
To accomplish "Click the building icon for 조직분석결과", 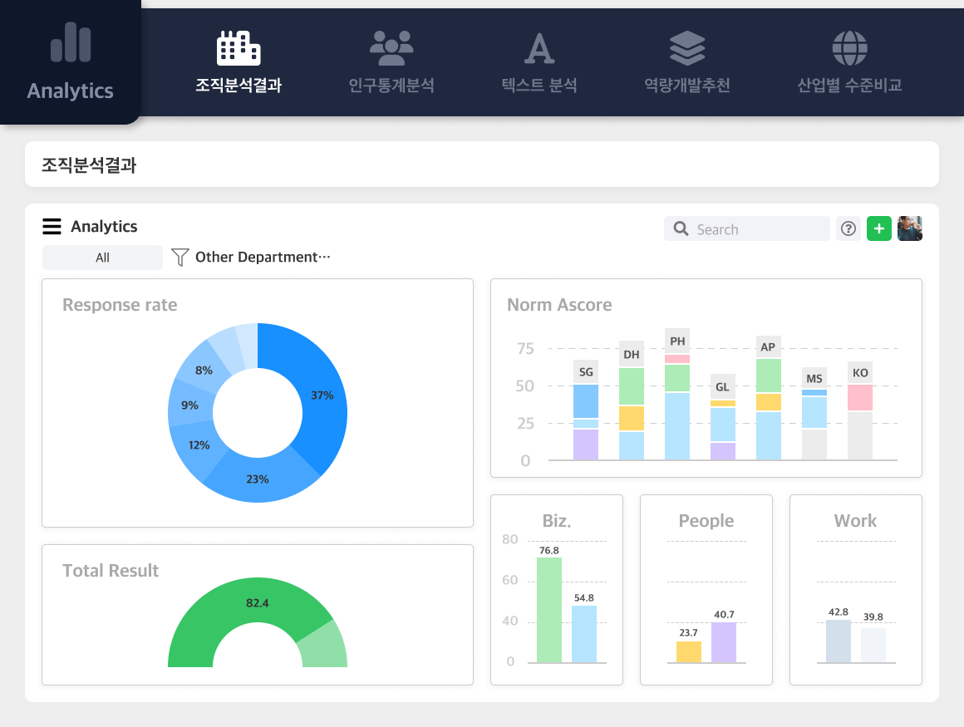I will point(239,48).
